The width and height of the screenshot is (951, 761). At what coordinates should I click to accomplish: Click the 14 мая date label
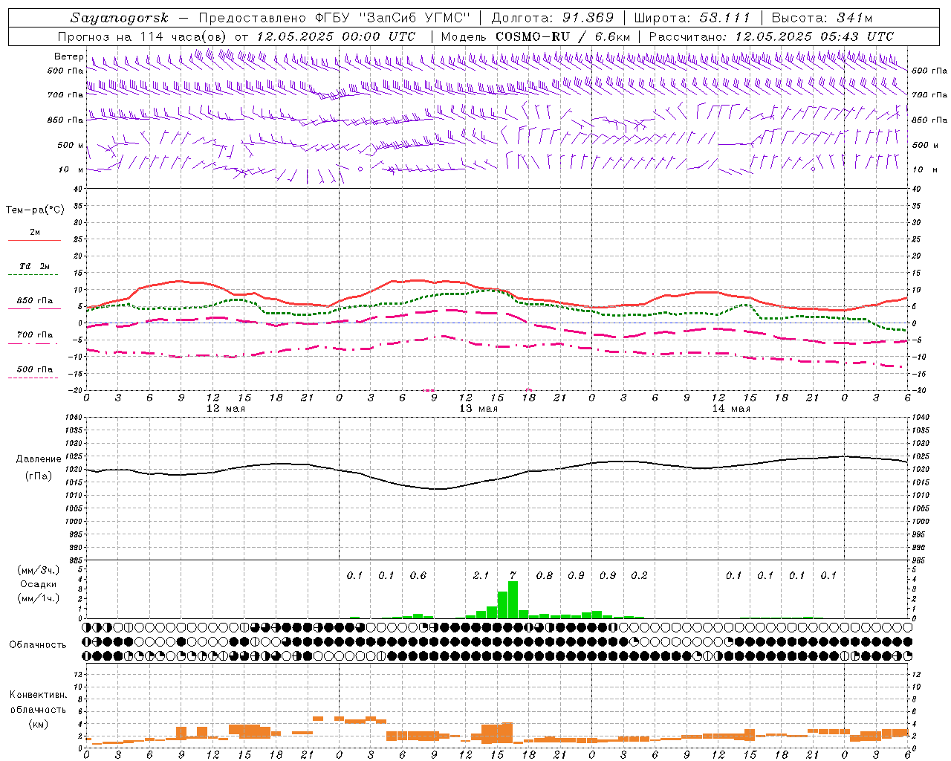point(730,409)
